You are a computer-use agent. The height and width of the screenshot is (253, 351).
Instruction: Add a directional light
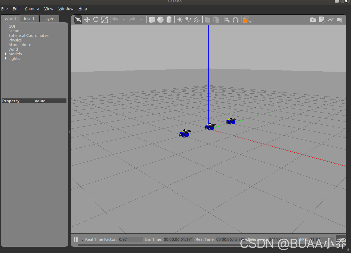pos(197,20)
